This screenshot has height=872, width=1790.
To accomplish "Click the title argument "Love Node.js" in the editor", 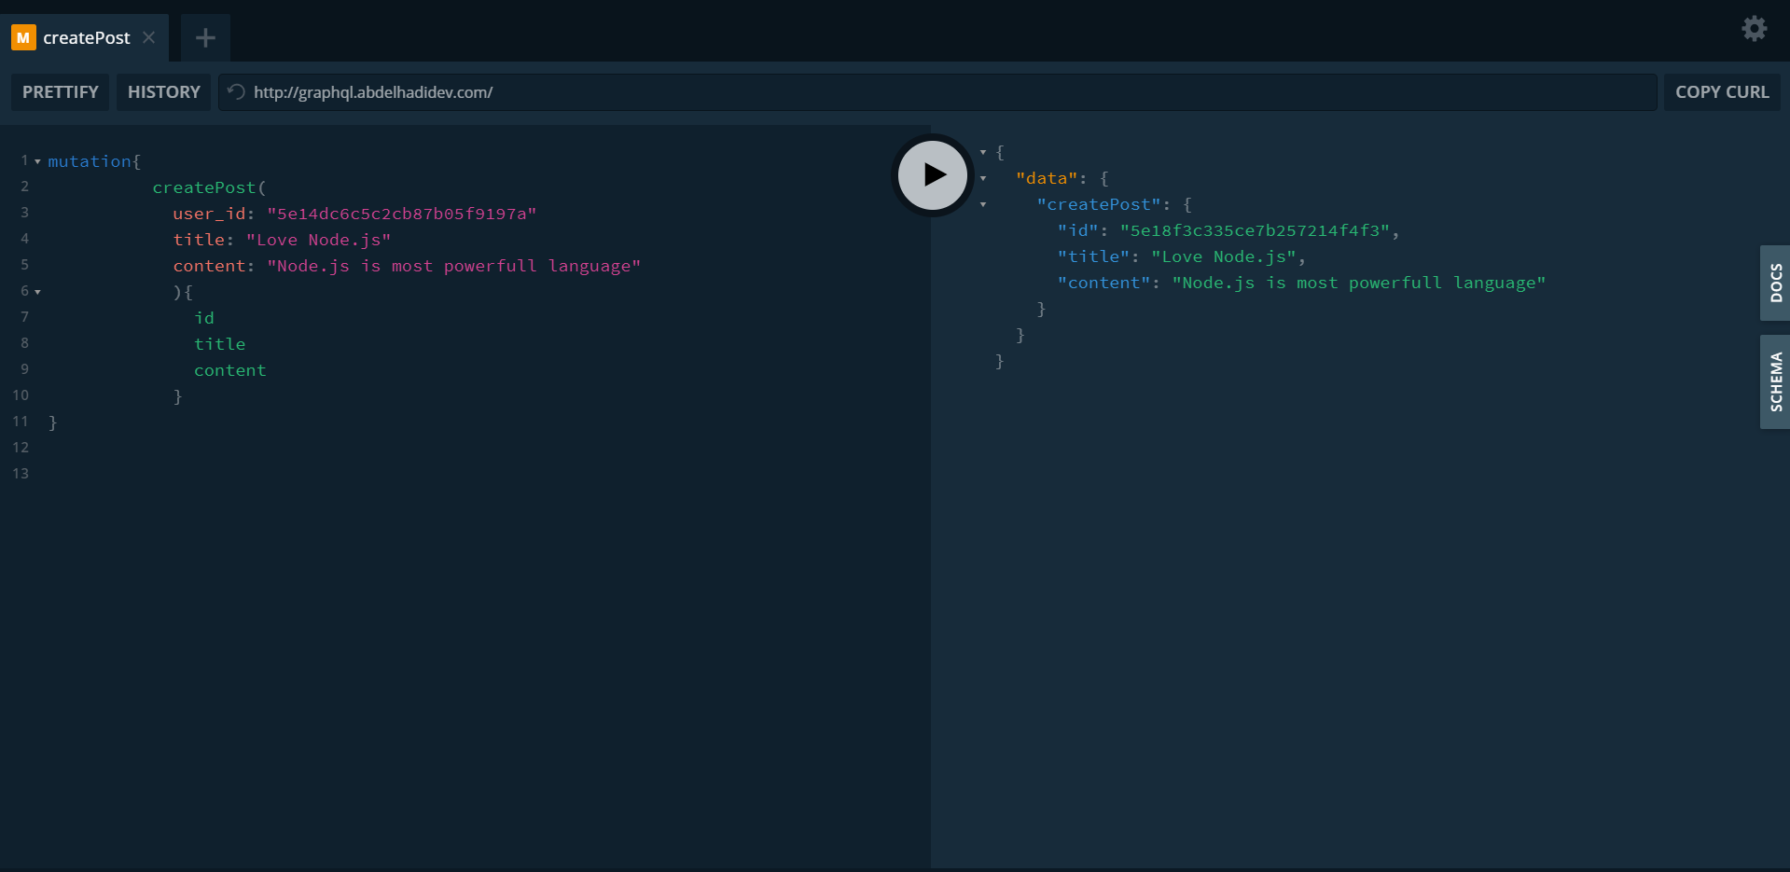I will tap(318, 240).
